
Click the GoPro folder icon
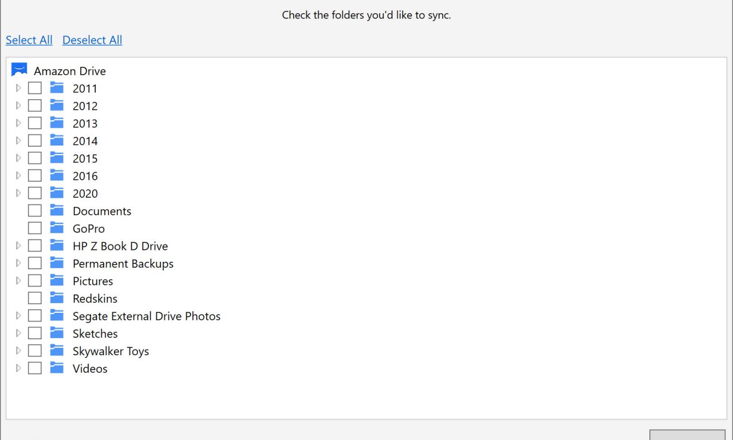click(57, 228)
